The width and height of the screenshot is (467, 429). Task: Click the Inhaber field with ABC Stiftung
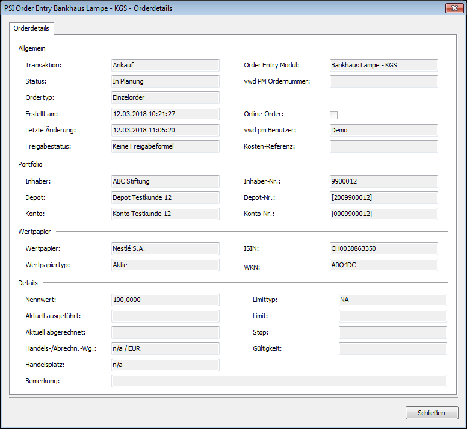point(165,181)
